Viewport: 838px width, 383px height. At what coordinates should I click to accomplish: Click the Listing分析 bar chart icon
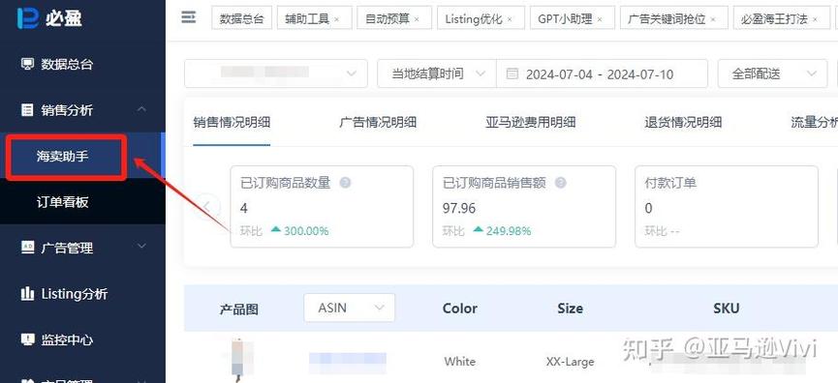click(x=27, y=293)
